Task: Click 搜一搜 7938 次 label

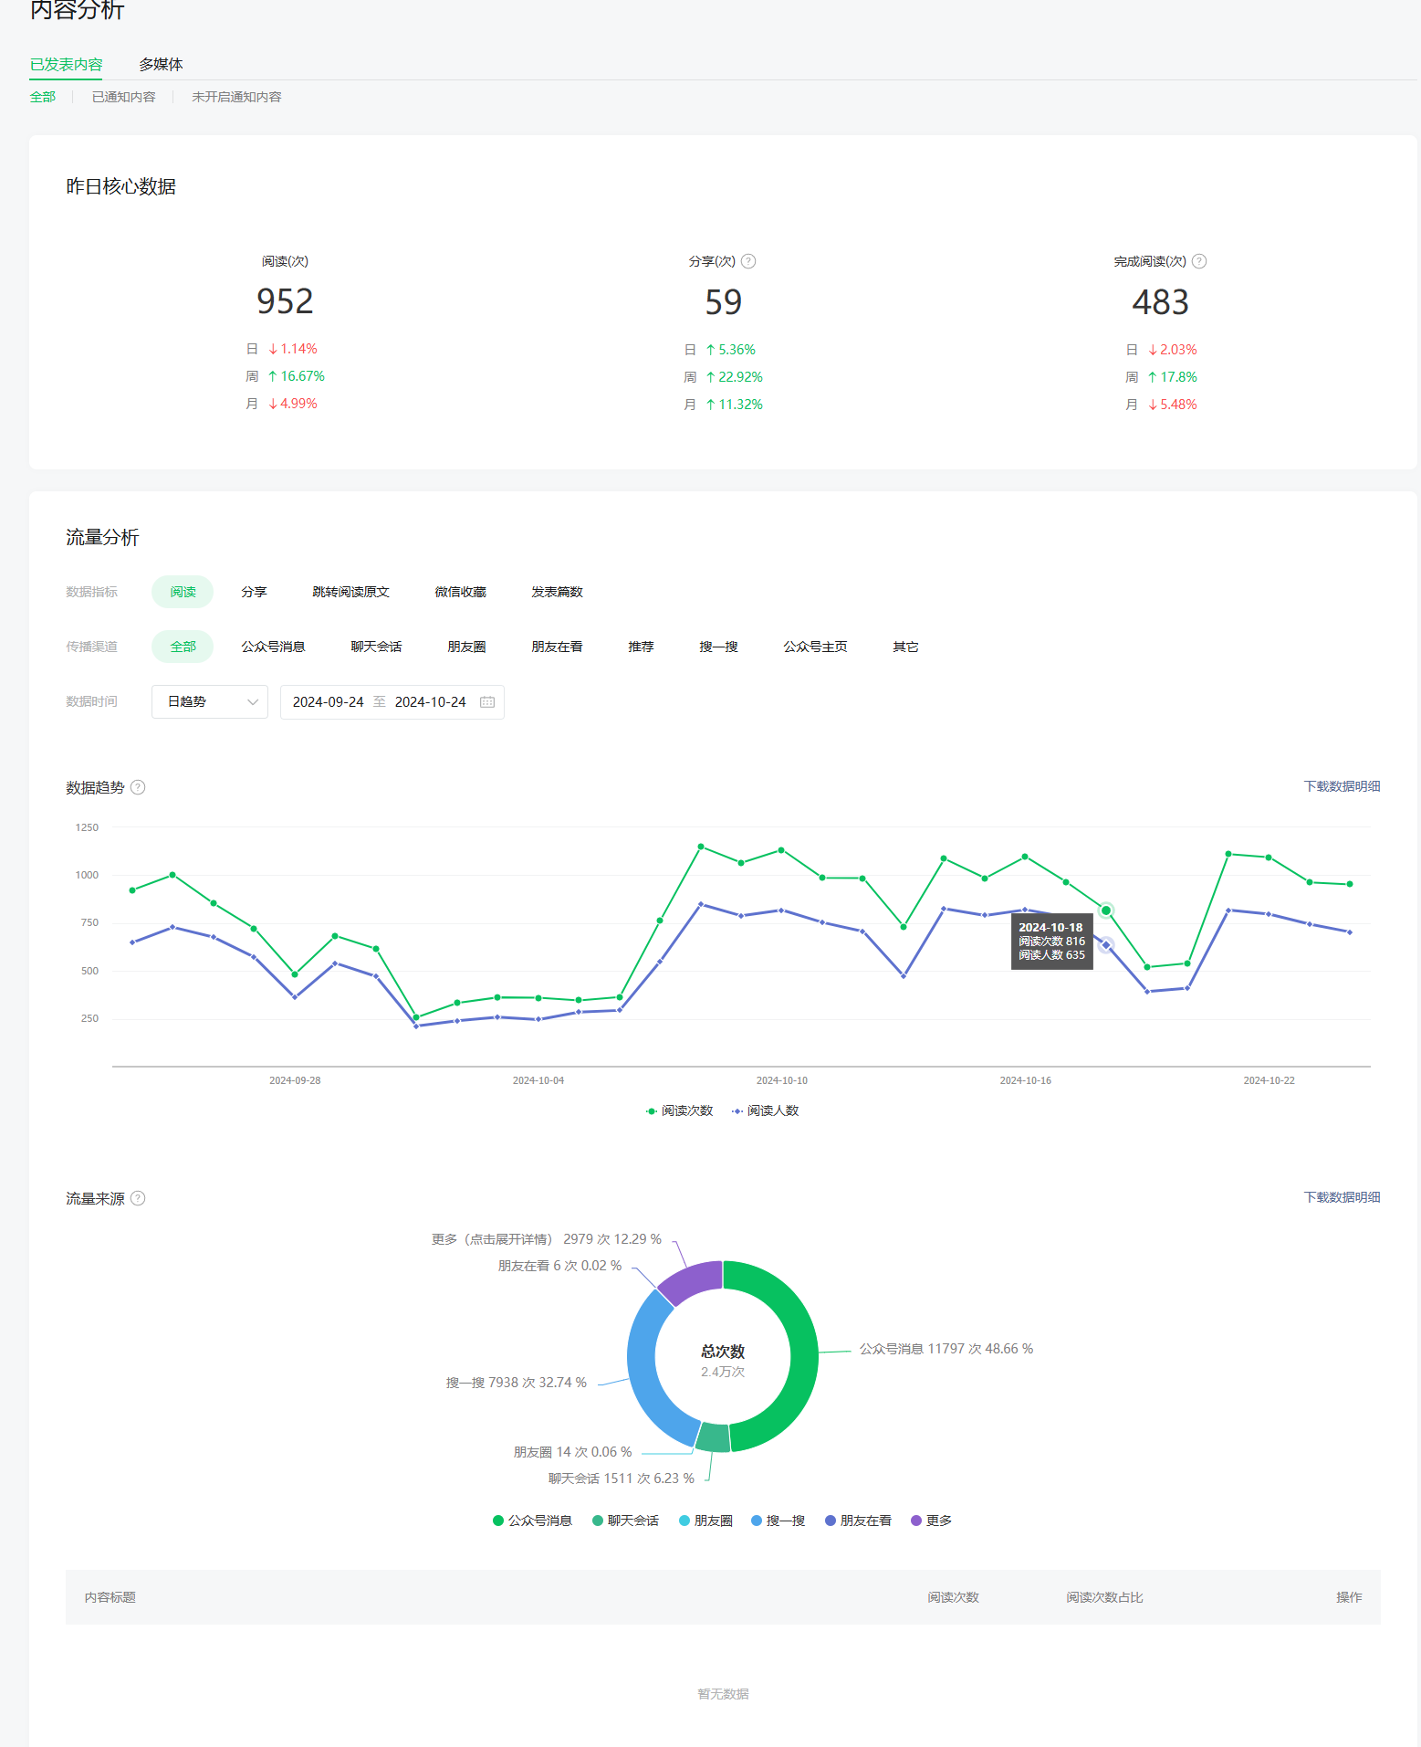Action: pyautogui.click(x=517, y=1383)
